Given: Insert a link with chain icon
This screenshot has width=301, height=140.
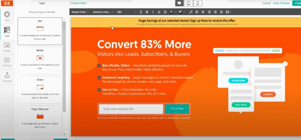Looking at the screenshot, I should click(x=190, y=12).
